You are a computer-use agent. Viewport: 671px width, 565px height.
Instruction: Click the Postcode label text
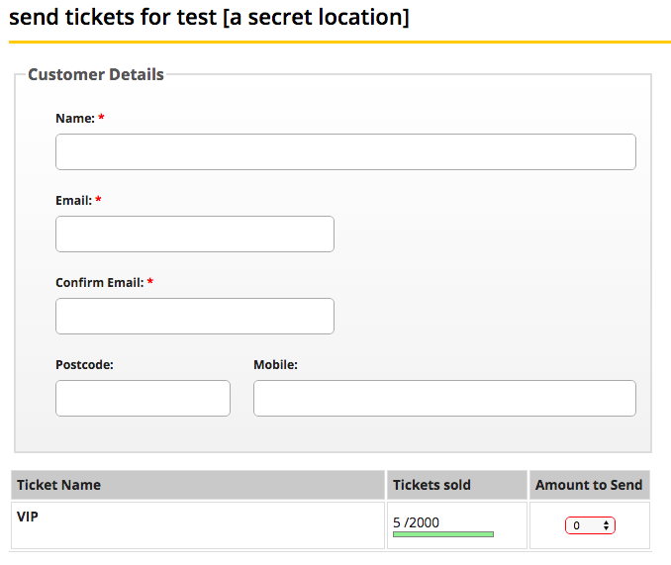click(x=84, y=365)
